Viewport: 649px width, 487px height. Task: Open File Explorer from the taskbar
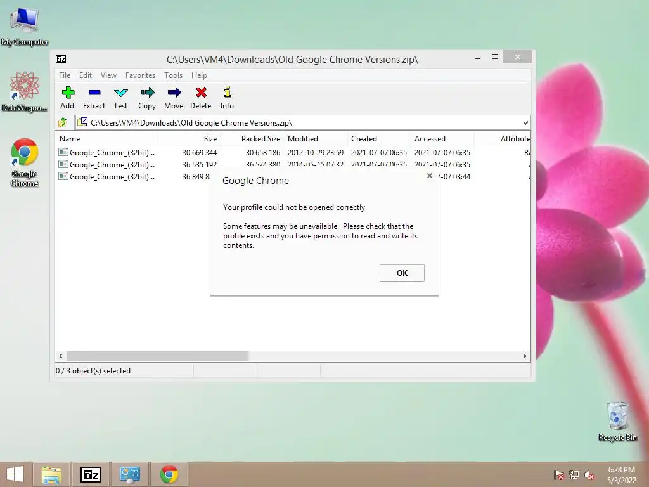point(51,474)
